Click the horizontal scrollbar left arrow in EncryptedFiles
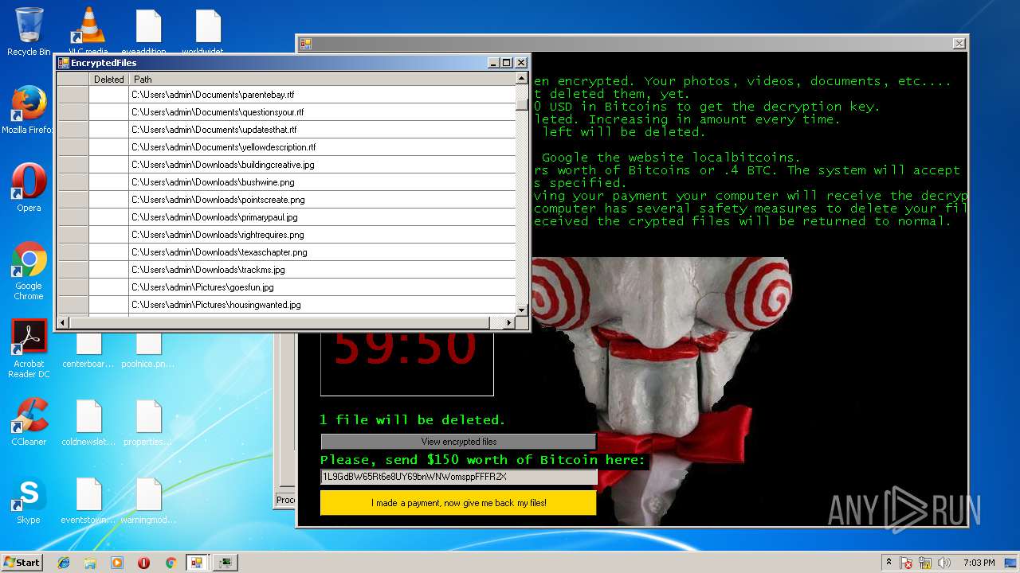 (63, 322)
